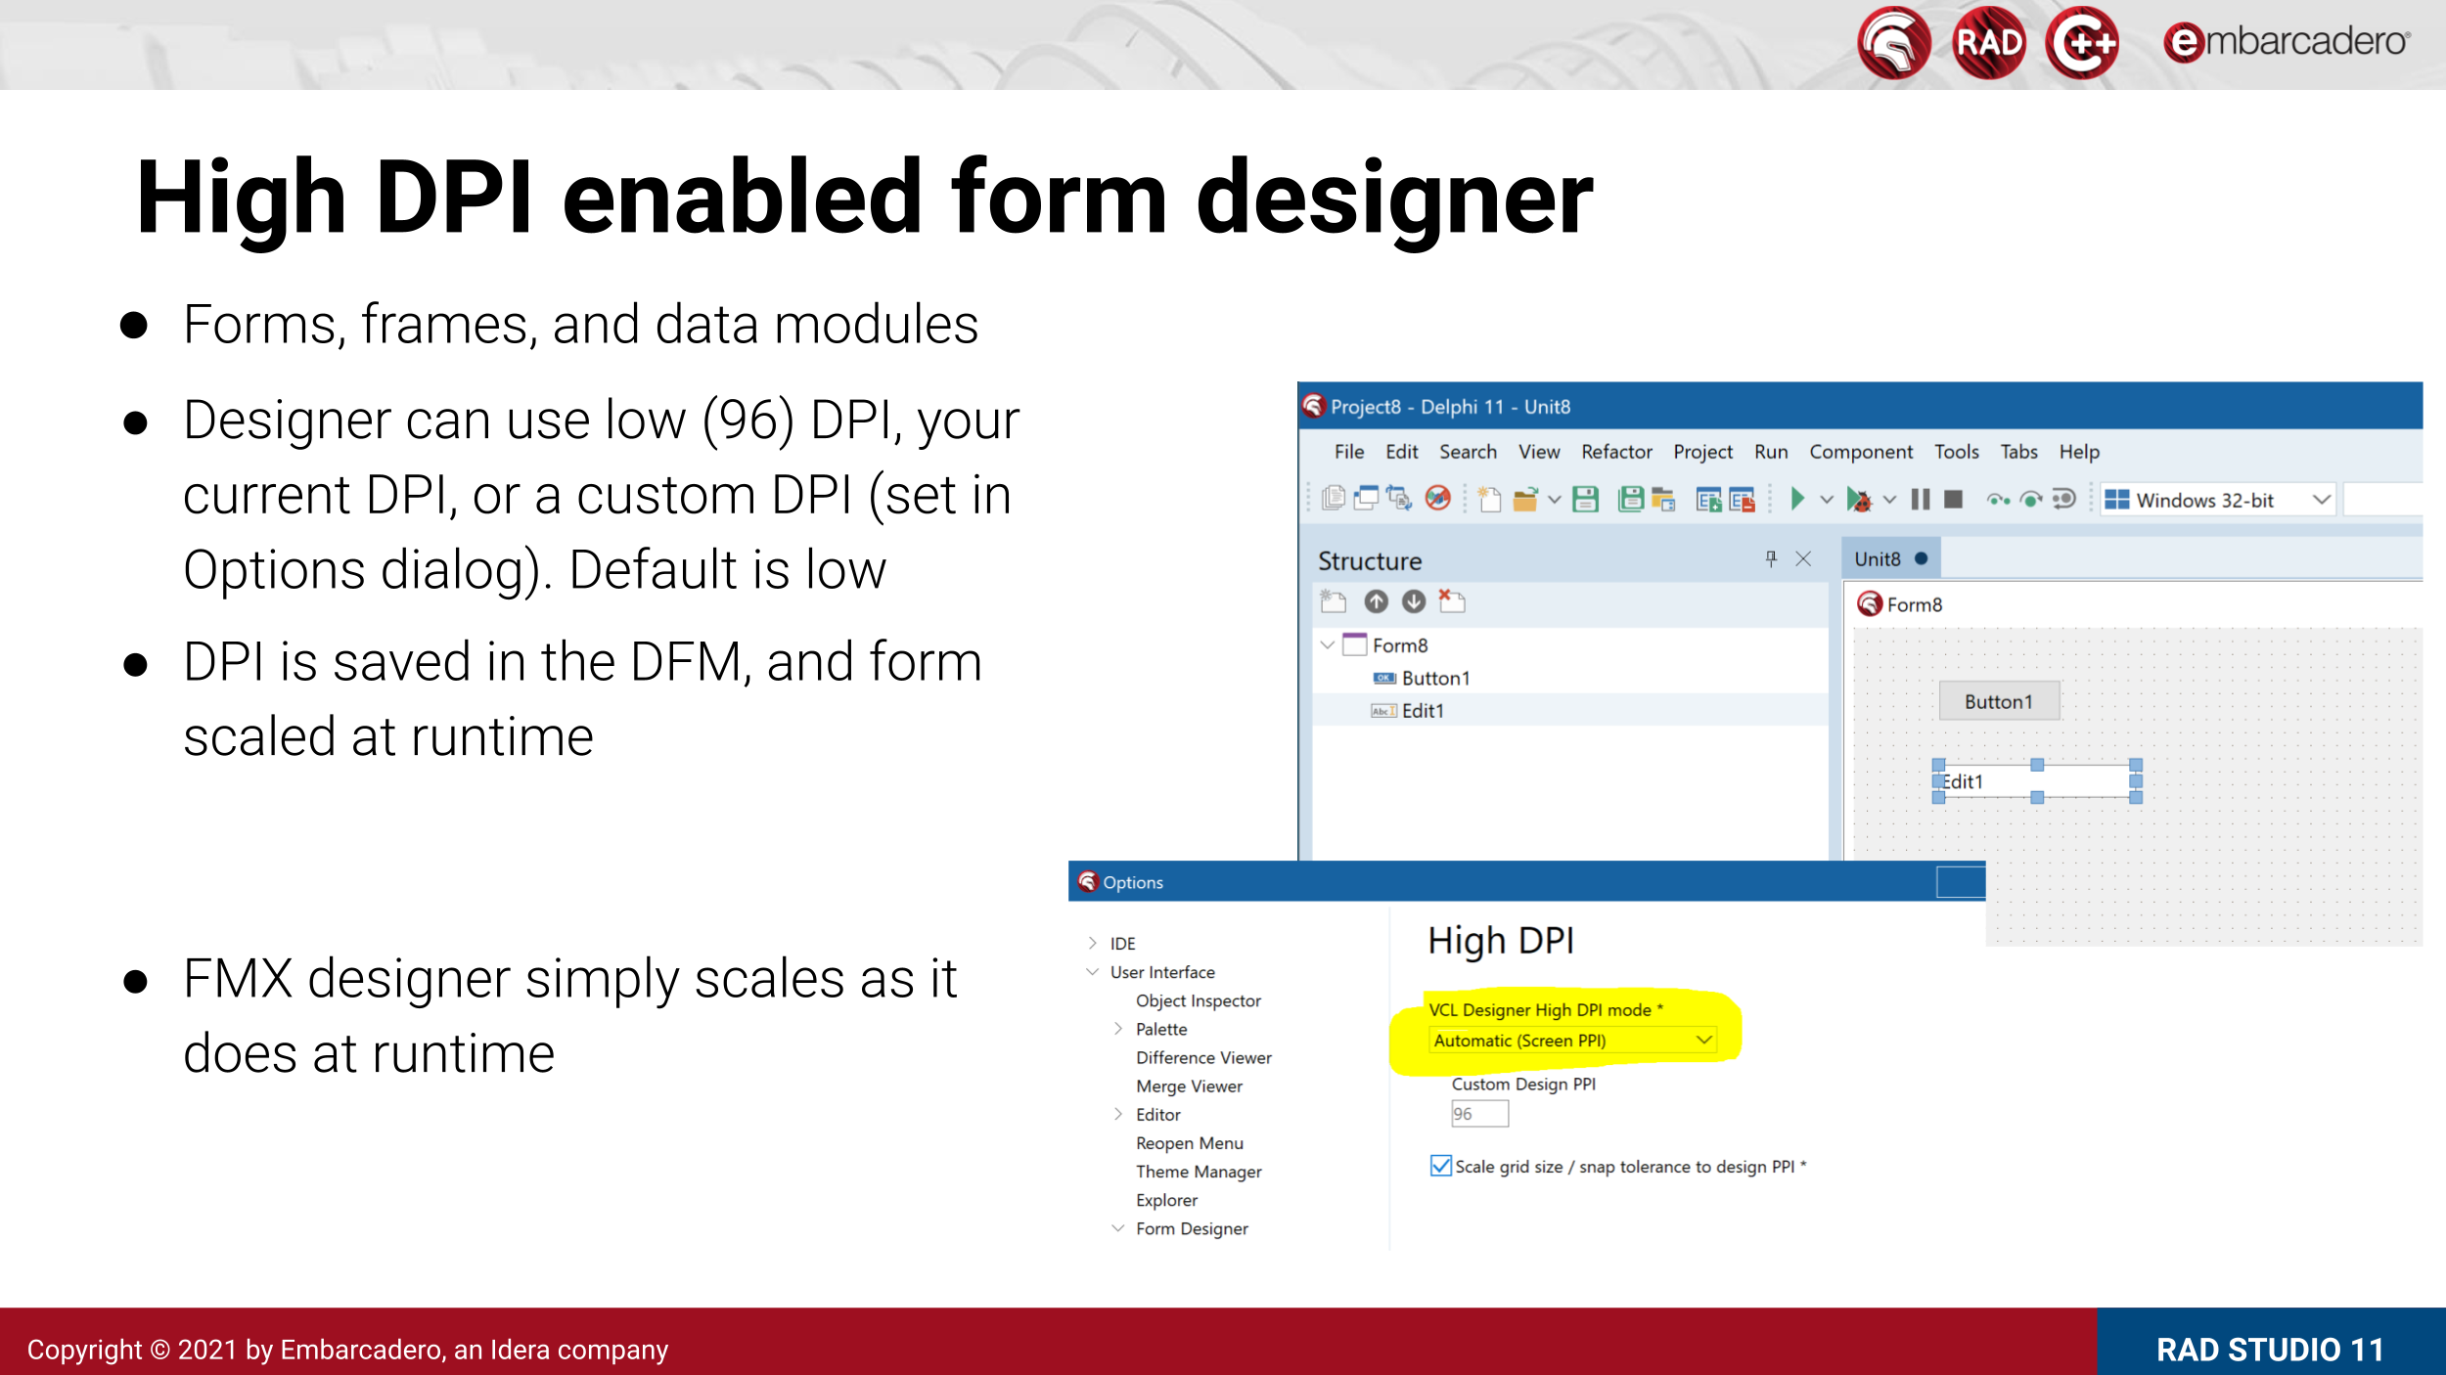This screenshot has height=1375, width=2446.
Task: Click the Save All double-floppy icon
Action: [x=1630, y=500]
